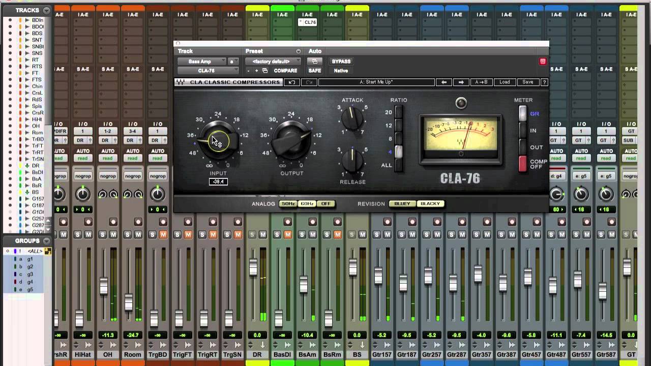Click the Gtr557 pan knob

click(x=581, y=194)
